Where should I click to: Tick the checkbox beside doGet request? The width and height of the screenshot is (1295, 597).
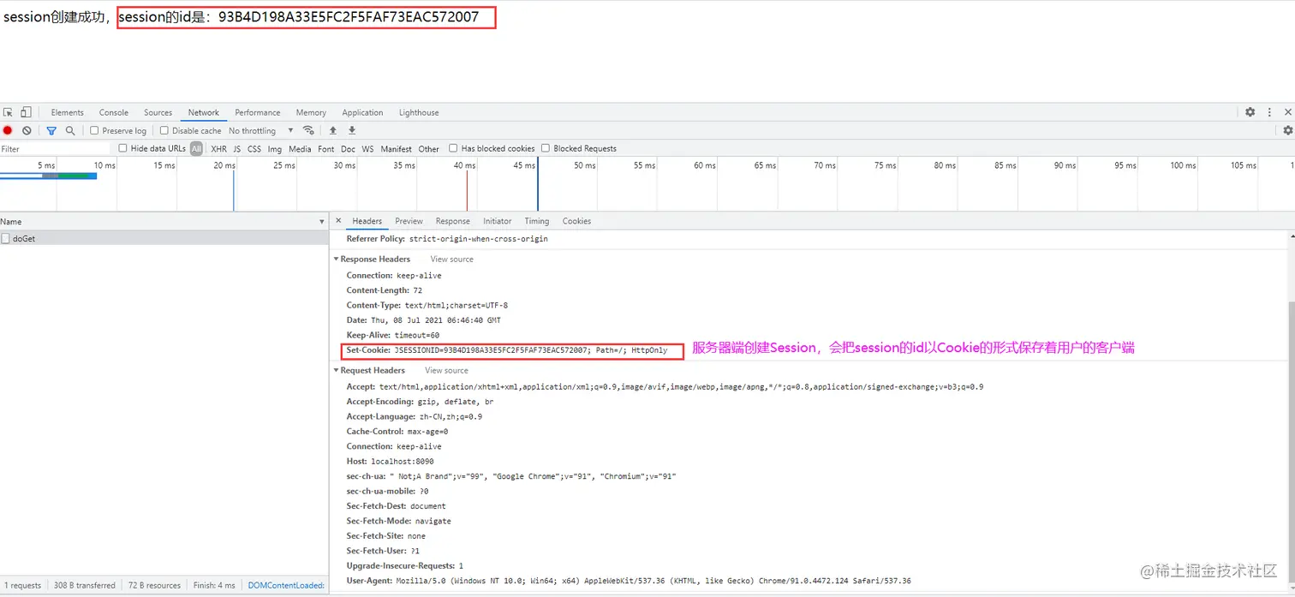[5, 239]
